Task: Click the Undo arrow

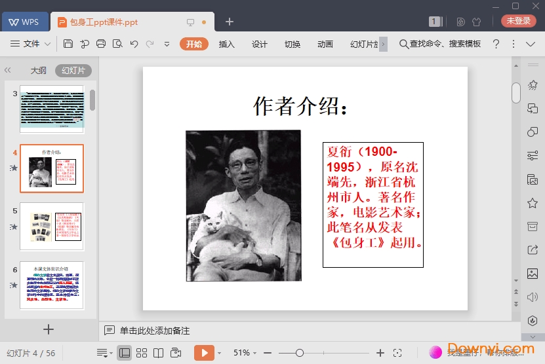Action: (x=134, y=44)
